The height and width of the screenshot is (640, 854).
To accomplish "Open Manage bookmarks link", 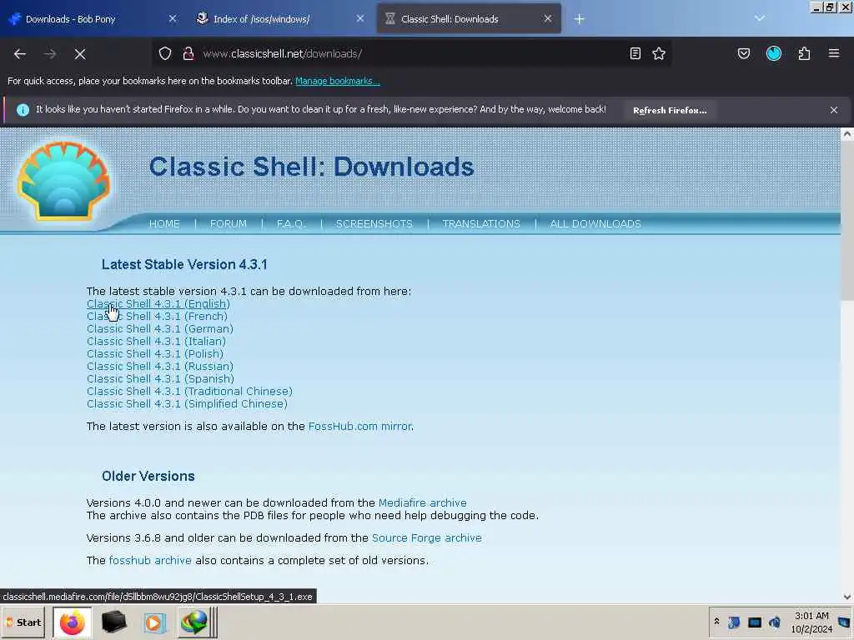I will point(338,81).
